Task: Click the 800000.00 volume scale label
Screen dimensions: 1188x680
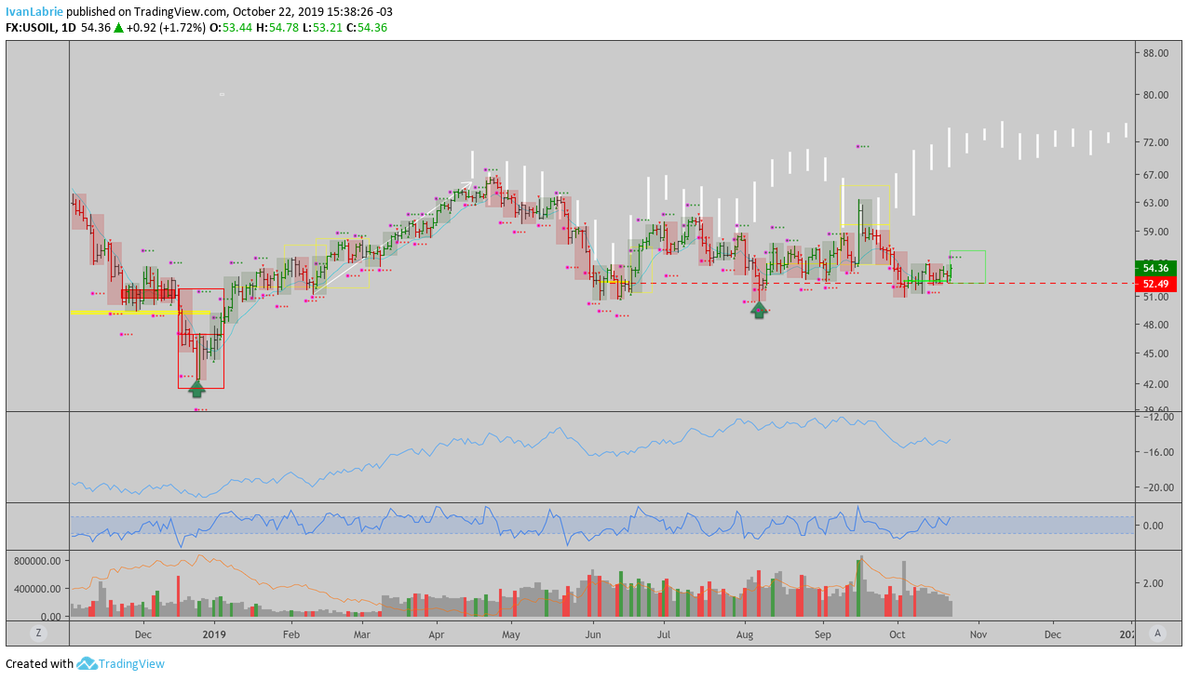Action: pos(39,562)
